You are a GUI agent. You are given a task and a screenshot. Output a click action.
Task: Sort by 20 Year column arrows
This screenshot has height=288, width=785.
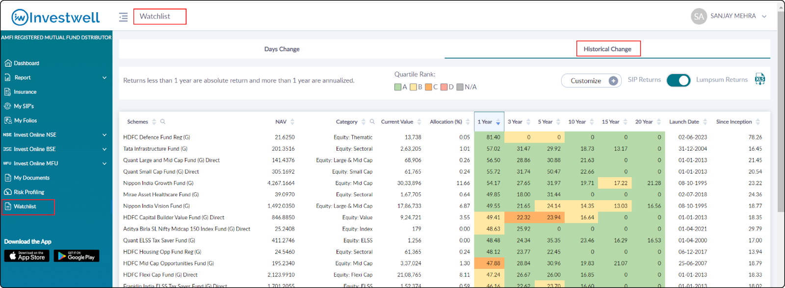(659, 122)
